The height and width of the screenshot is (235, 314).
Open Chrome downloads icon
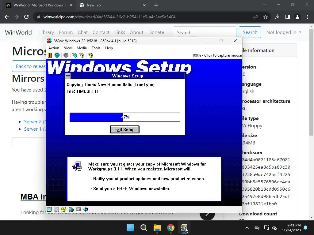tap(278, 17)
